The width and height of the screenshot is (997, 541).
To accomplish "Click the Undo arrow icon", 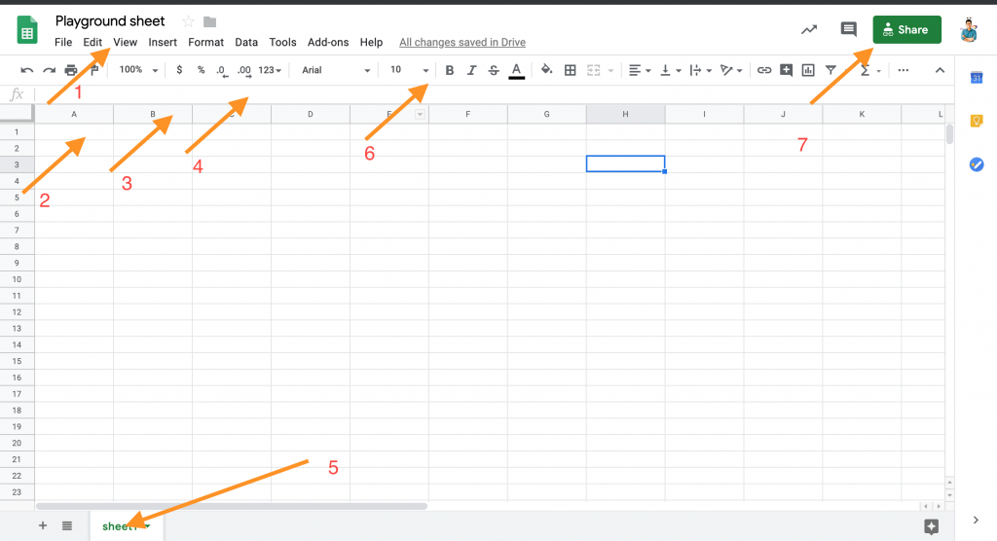I will tap(26, 71).
